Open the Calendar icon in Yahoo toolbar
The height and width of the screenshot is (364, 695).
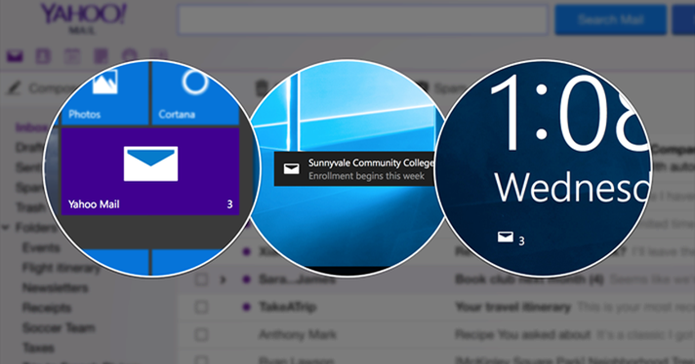pyautogui.click(x=72, y=56)
